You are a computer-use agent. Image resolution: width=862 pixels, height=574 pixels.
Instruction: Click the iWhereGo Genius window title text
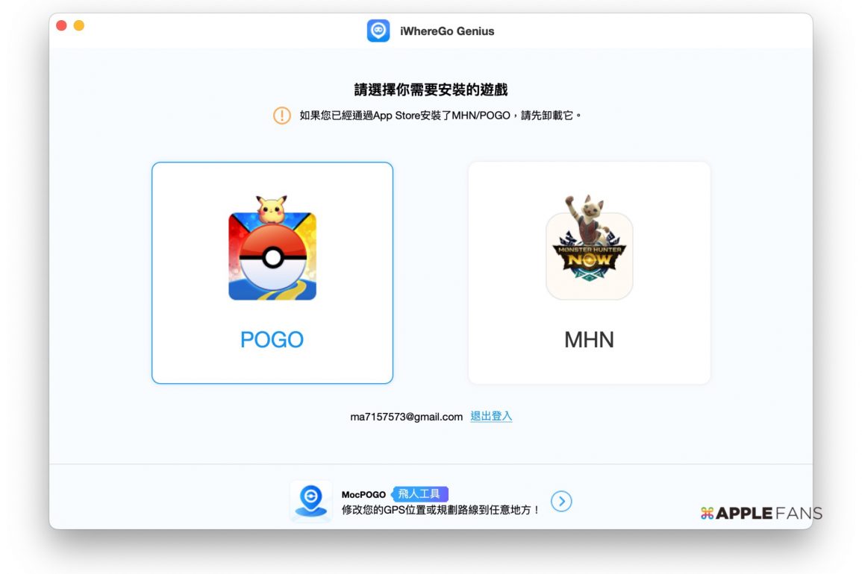[447, 31]
